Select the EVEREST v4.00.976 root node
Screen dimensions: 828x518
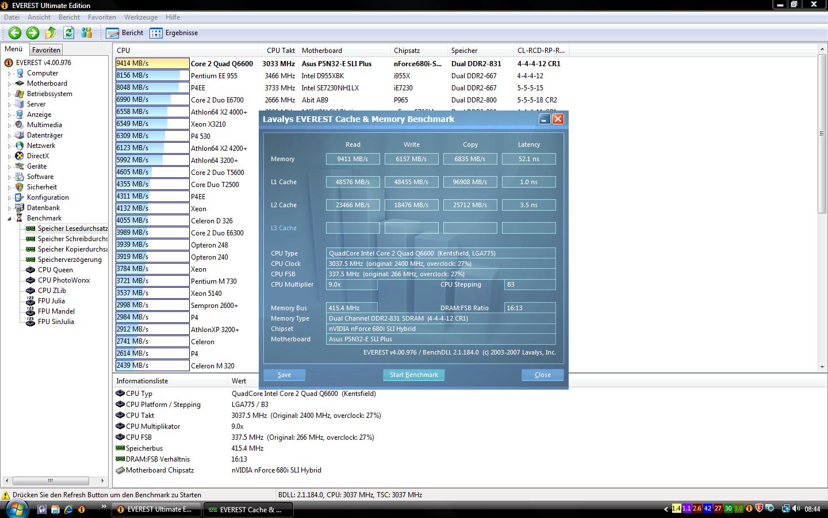[x=44, y=63]
